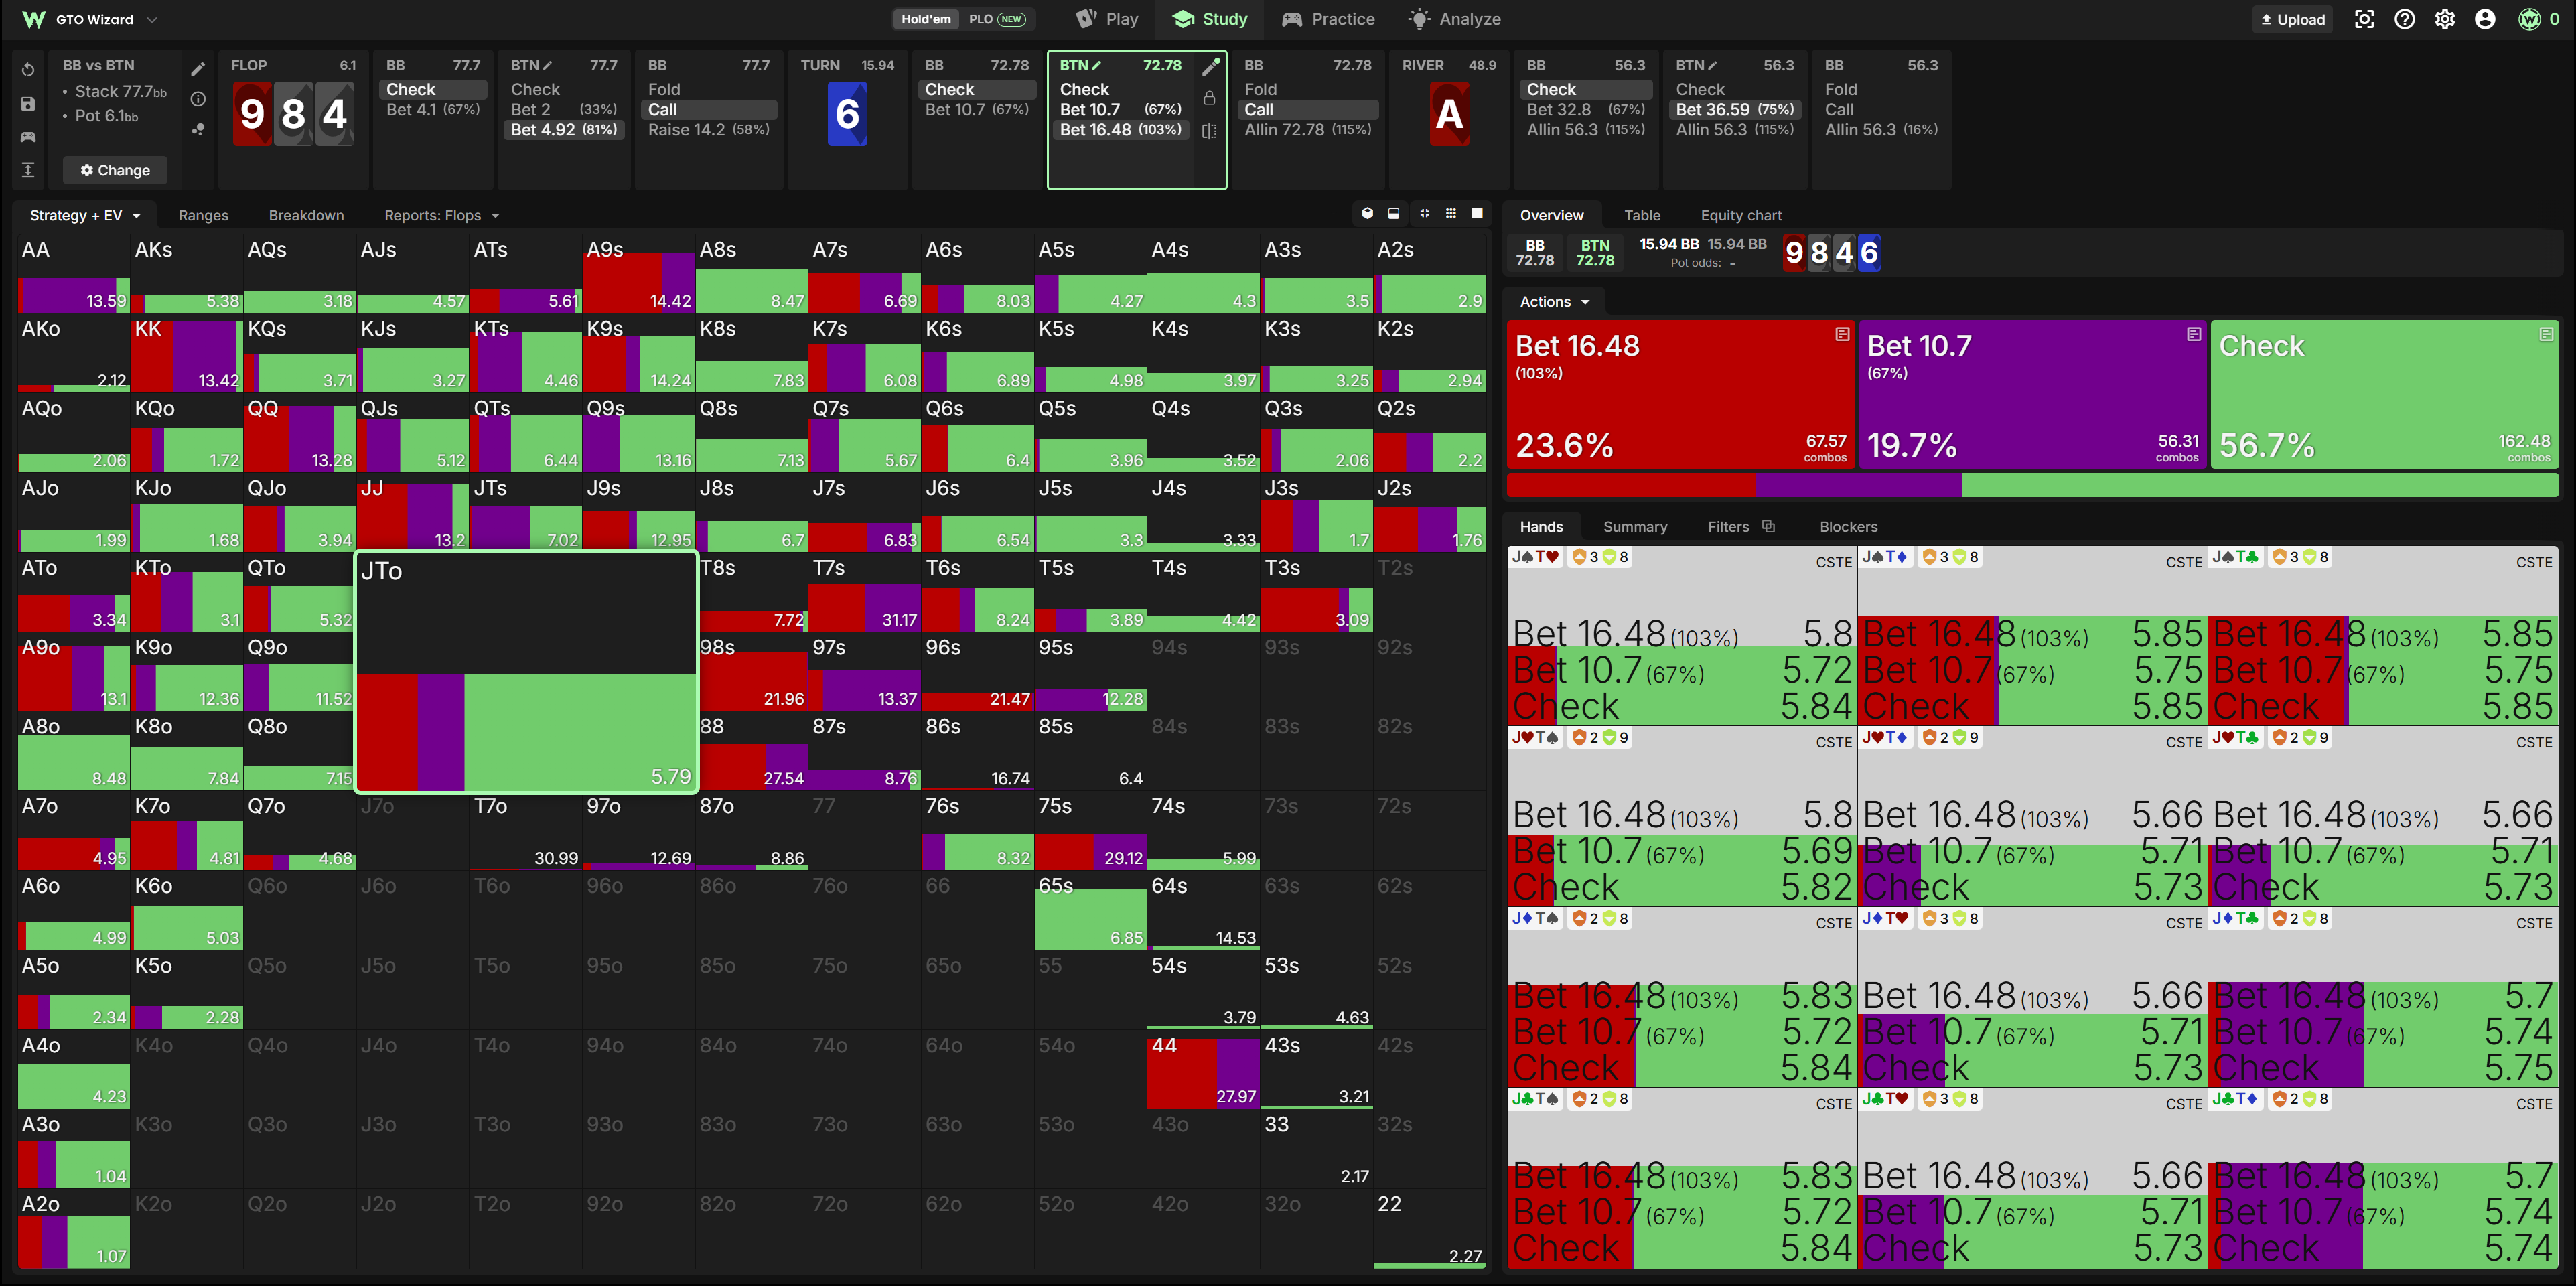Select the 98s cell in hand matrix
This screenshot has width=2576, height=1286.
(x=752, y=671)
